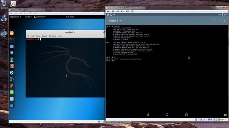Open third menu in Android VirtualBox menu bar
This screenshot has height=128, width=229.
click(118, 11)
